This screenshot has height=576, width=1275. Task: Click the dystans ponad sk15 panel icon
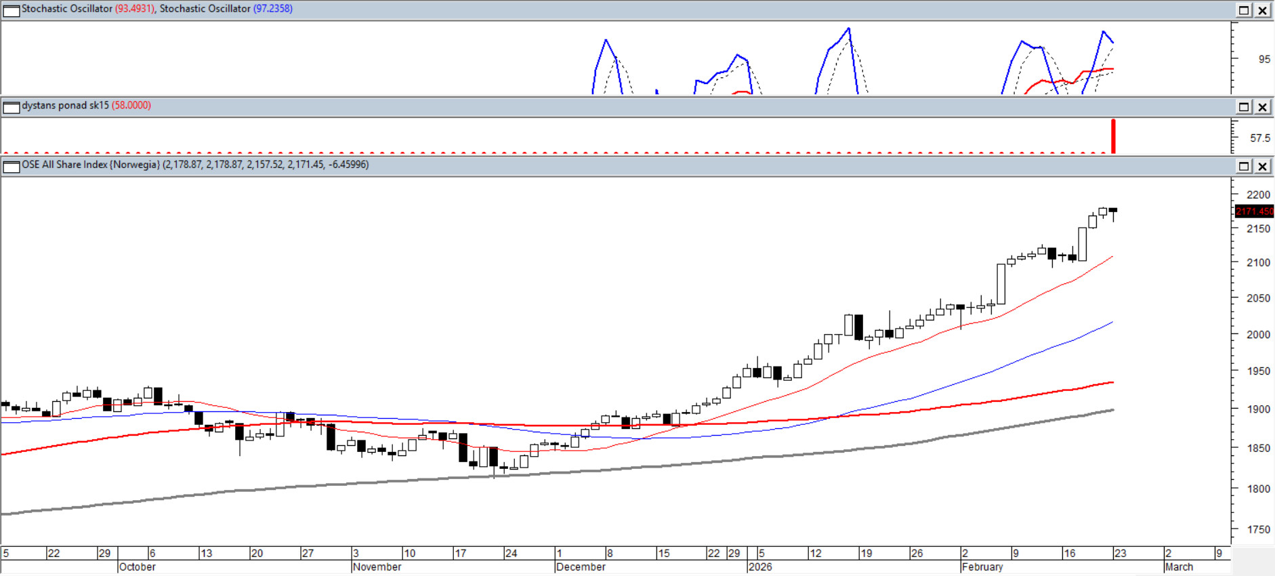tap(12, 107)
